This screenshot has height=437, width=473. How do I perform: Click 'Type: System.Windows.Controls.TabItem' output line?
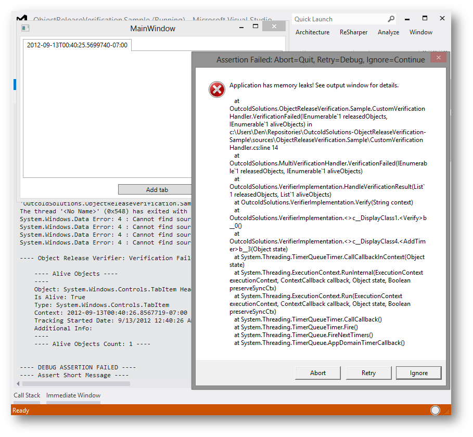pos(101,305)
